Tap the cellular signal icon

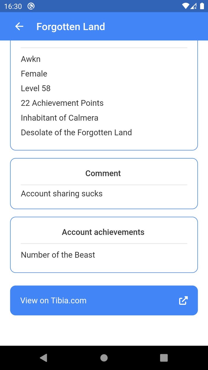click(x=194, y=6)
